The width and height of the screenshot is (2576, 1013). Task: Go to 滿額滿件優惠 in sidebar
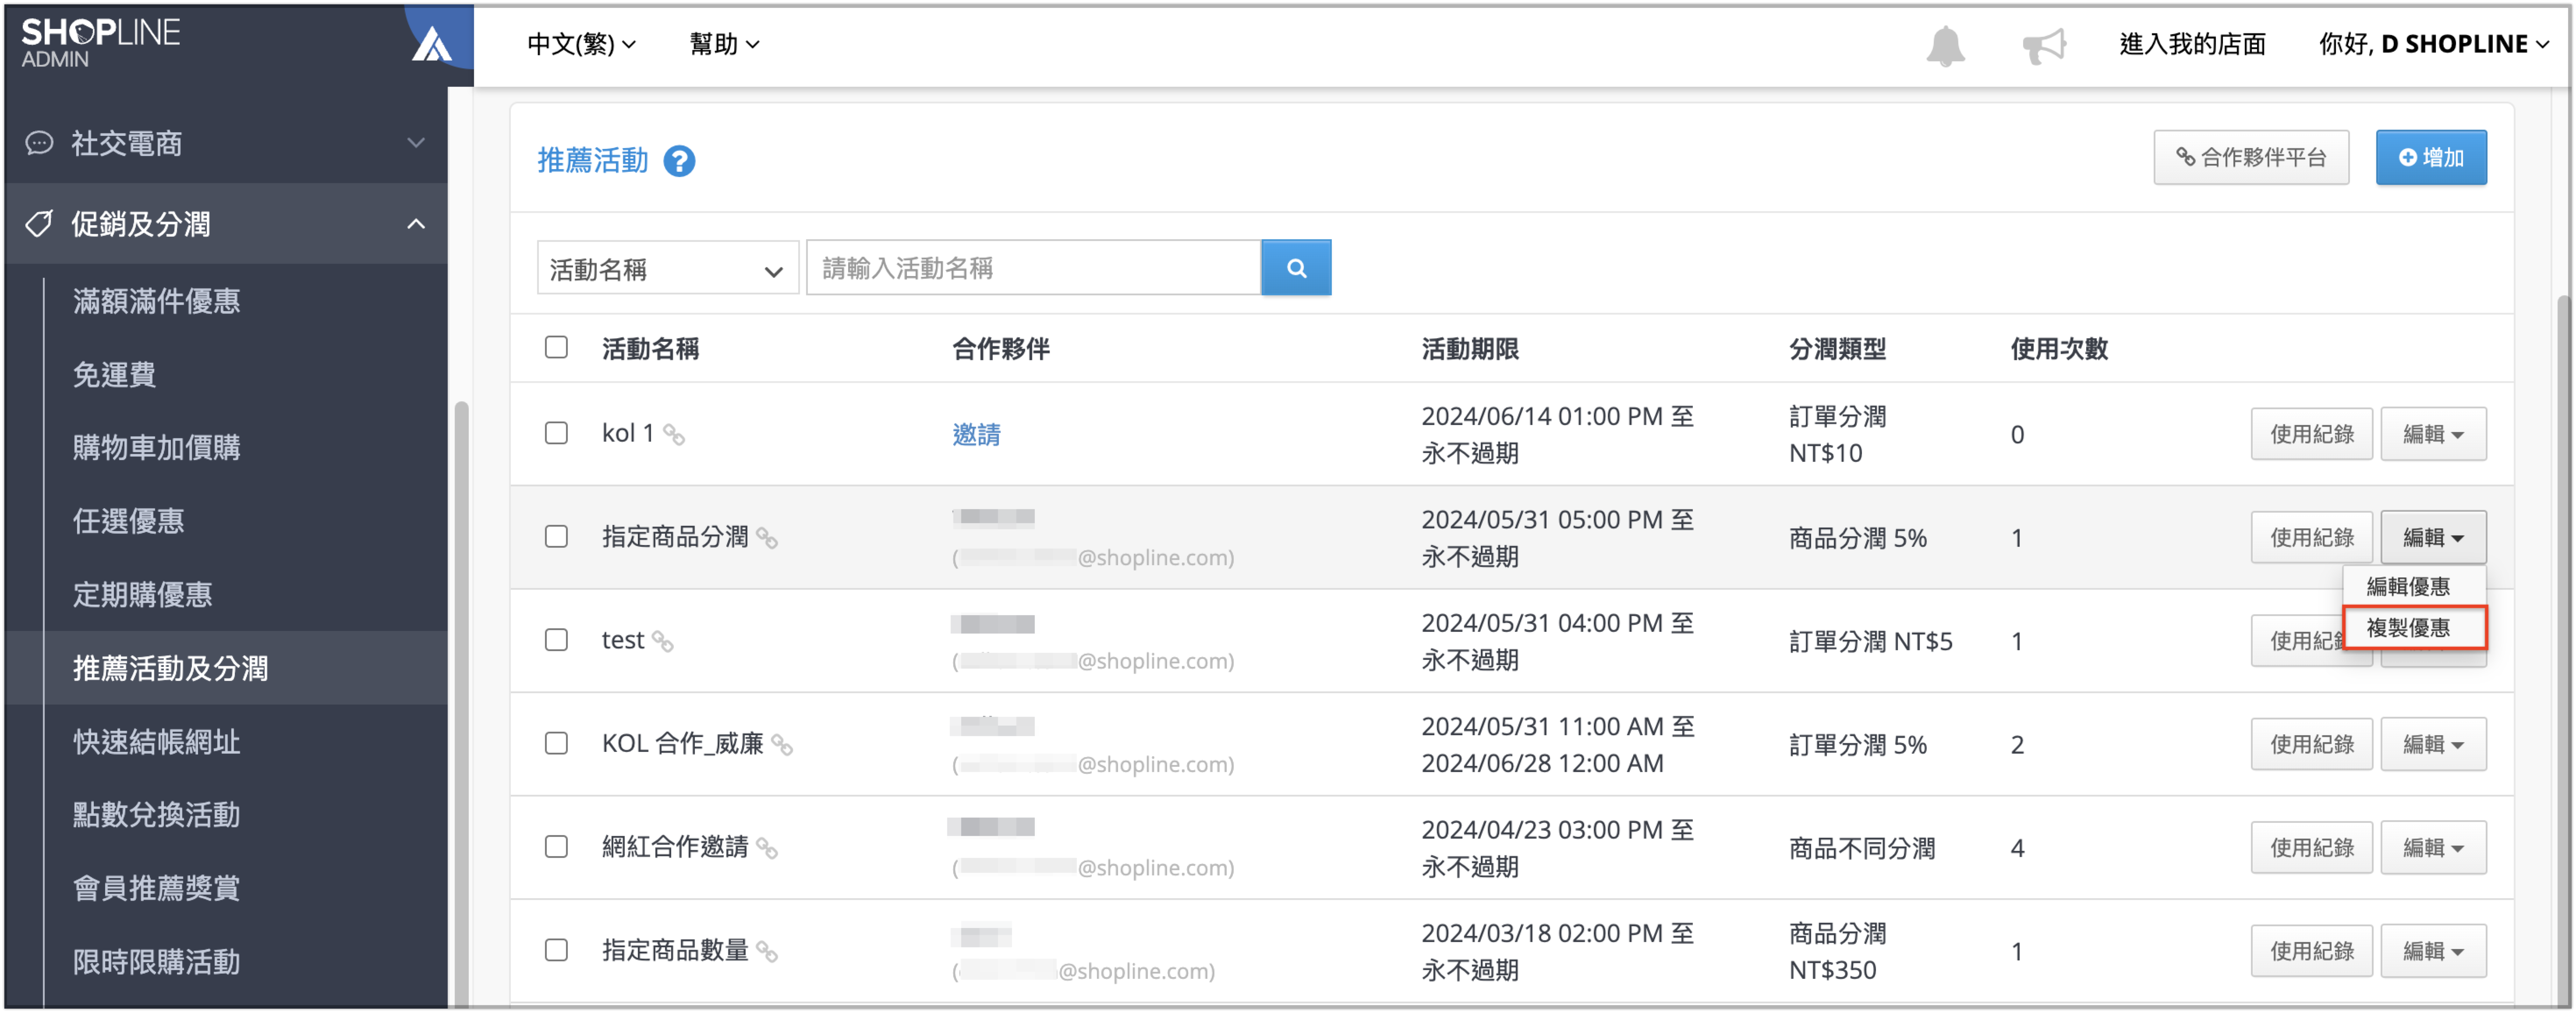coord(156,301)
